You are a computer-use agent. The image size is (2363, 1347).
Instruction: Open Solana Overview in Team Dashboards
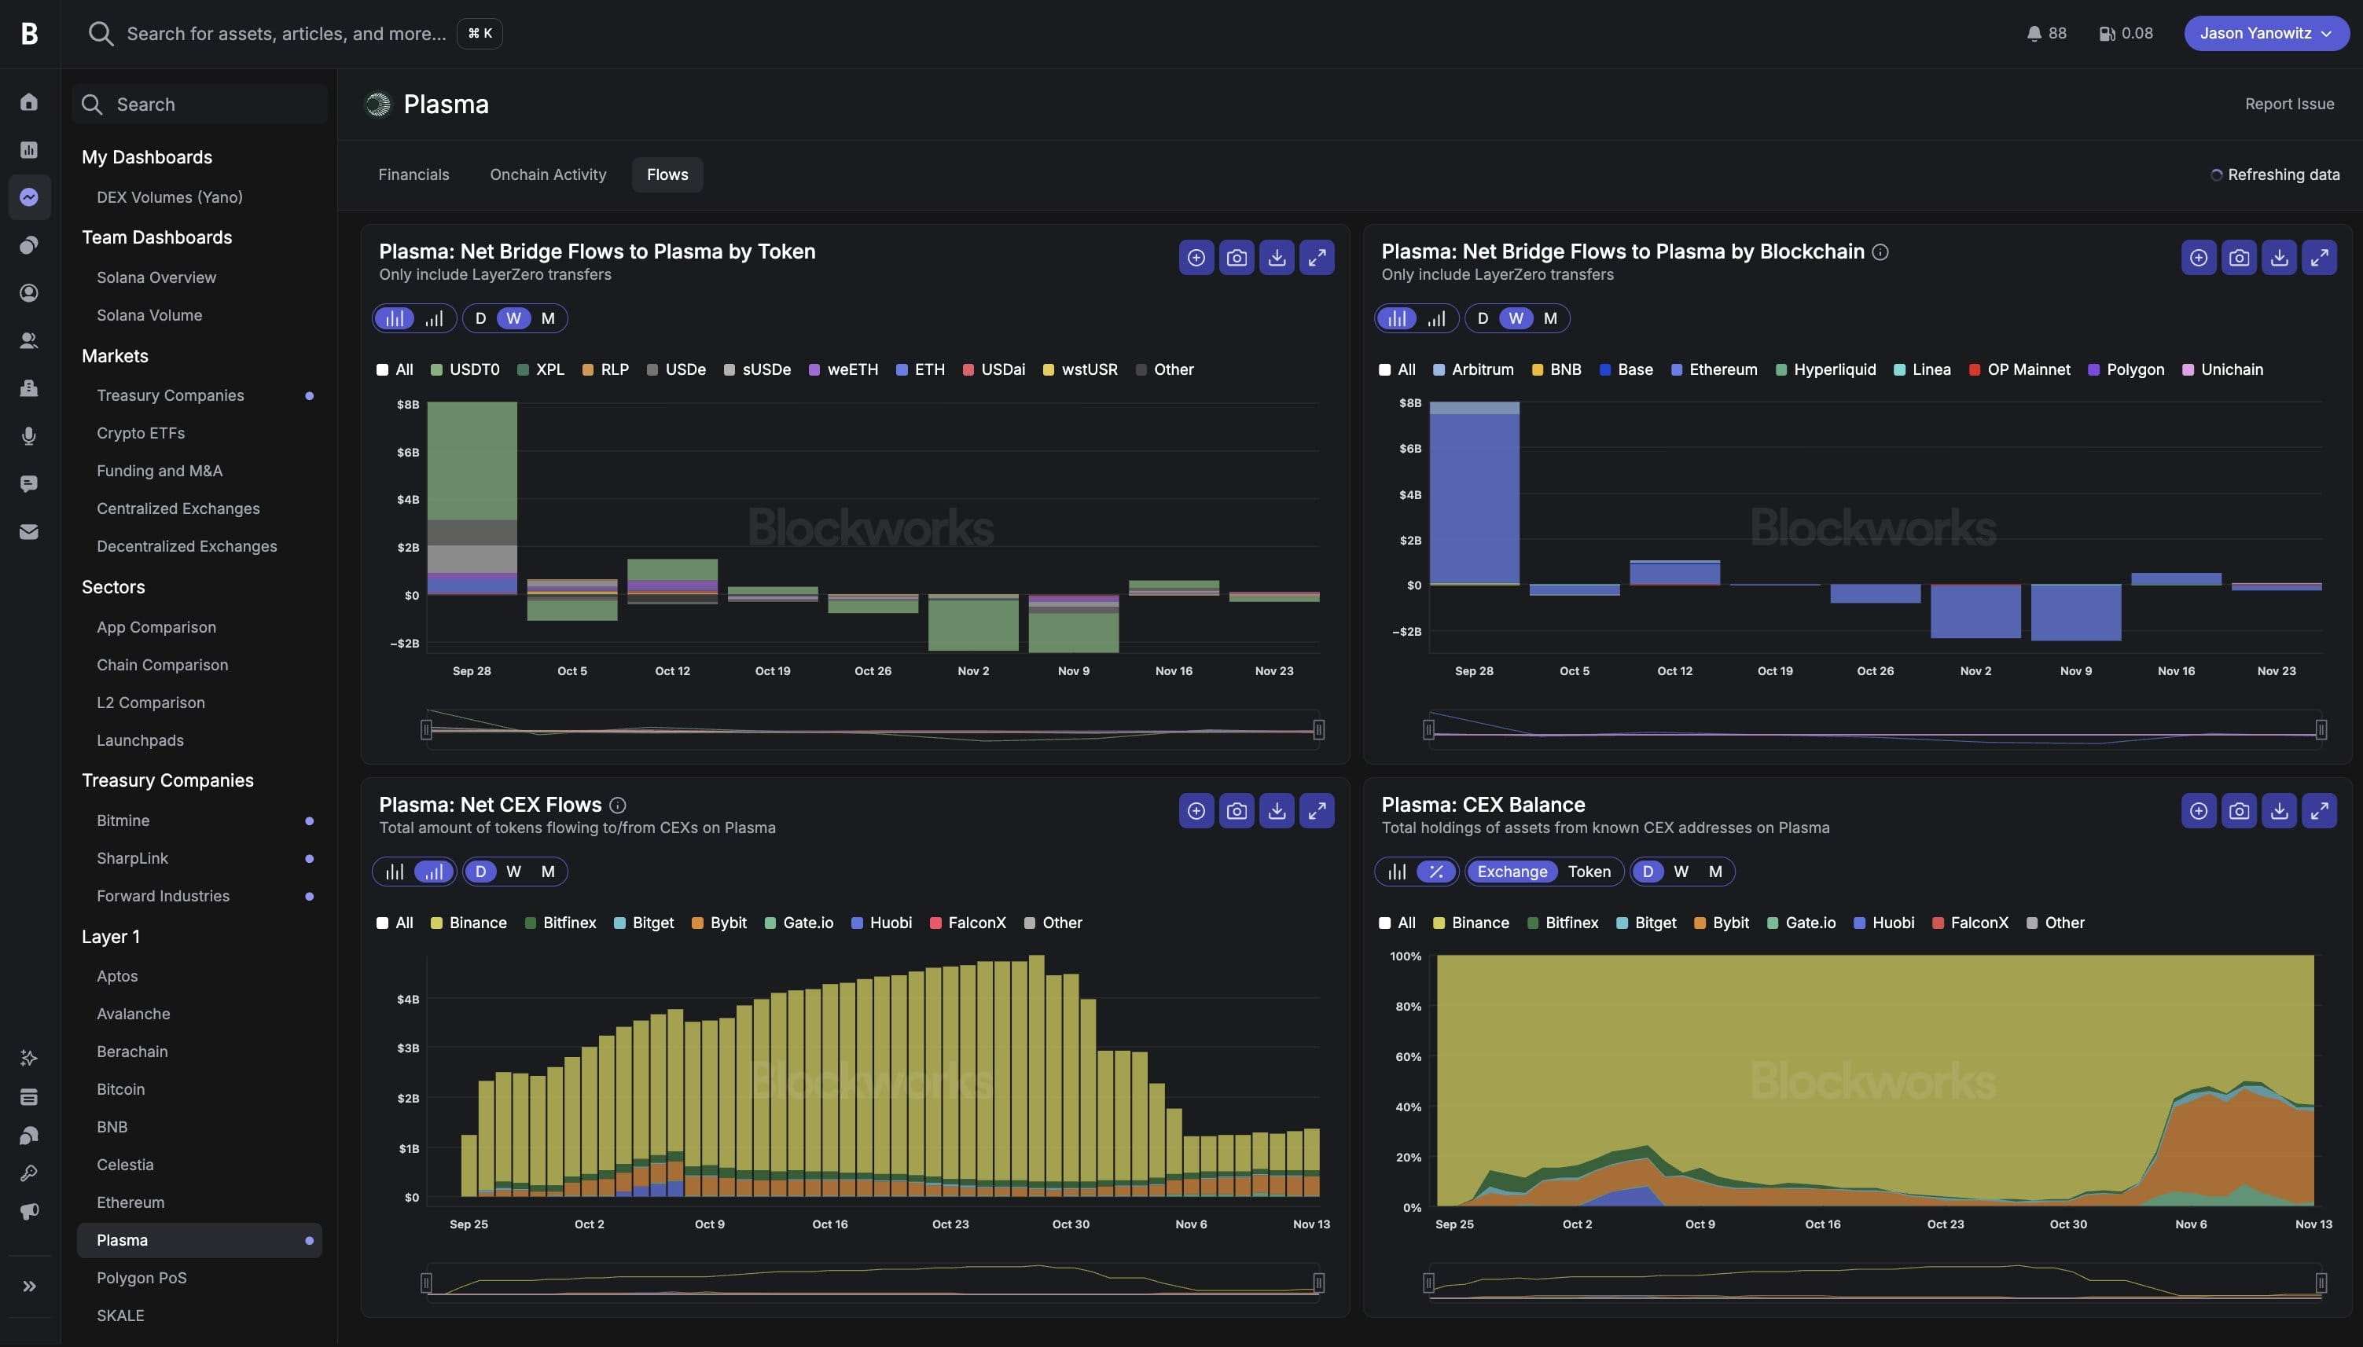[156, 277]
